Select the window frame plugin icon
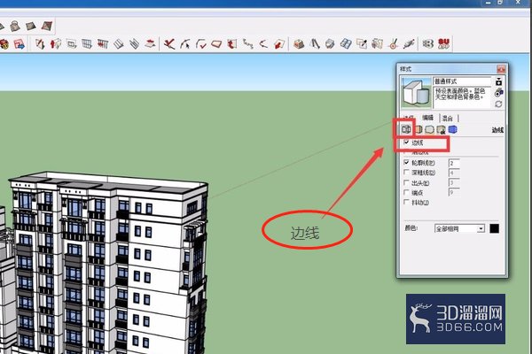The height and width of the screenshot is (354, 532). (x=71, y=44)
